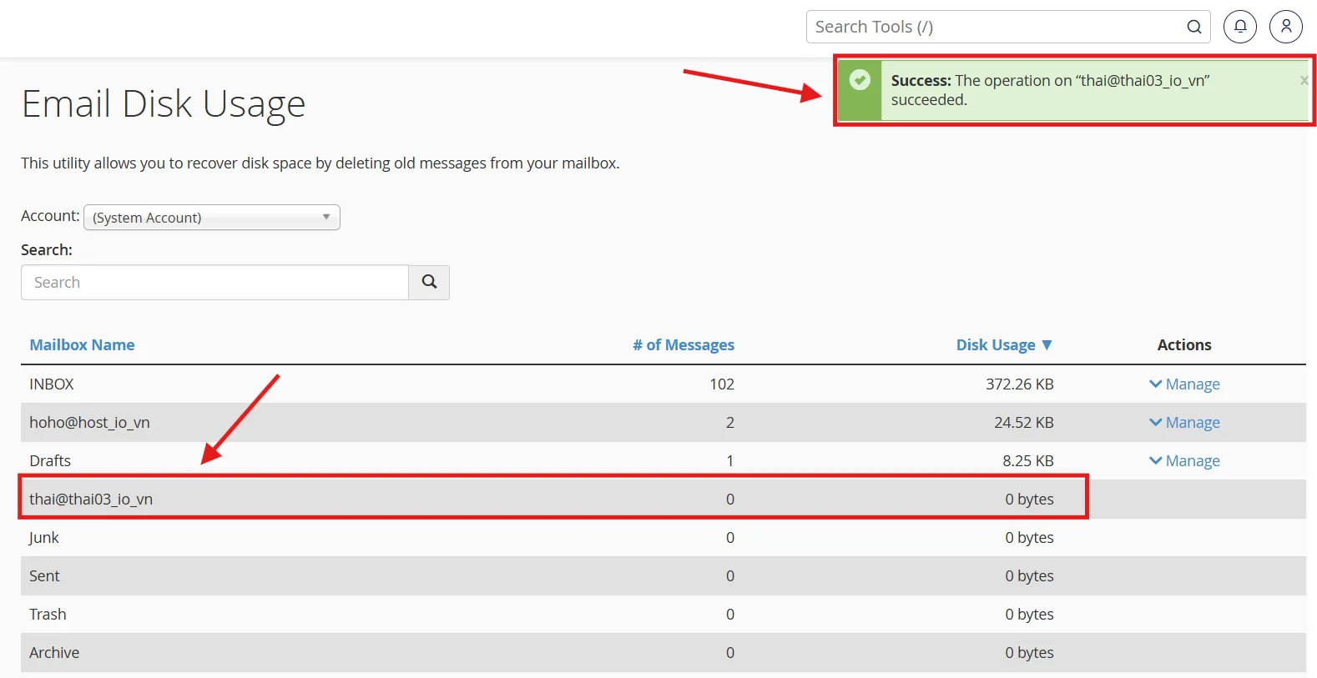The width and height of the screenshot is (1317, 678).
Task: Click the mailbox search magnifier button
Action: (x=429, y=283)
